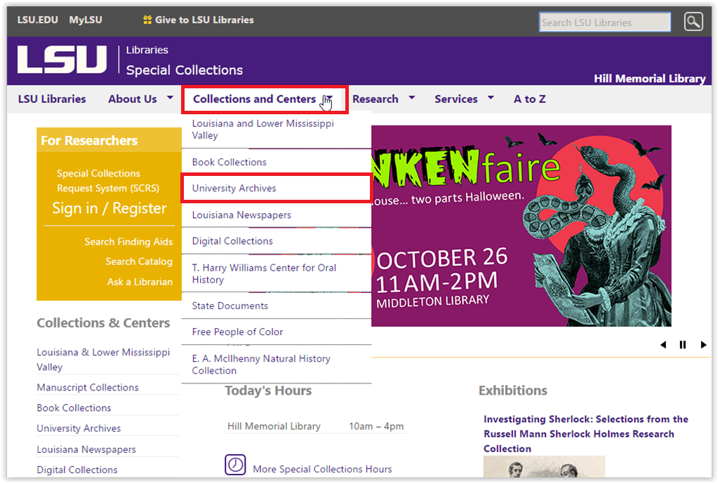
Task: Pause the banner slideshow
Action: pyautogui.click(x=683, y=344)
